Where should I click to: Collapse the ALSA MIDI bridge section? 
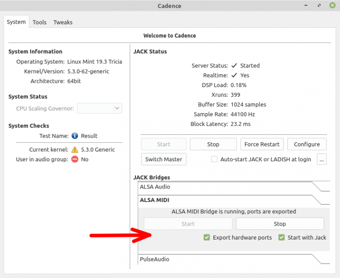[x=234, y=200]
